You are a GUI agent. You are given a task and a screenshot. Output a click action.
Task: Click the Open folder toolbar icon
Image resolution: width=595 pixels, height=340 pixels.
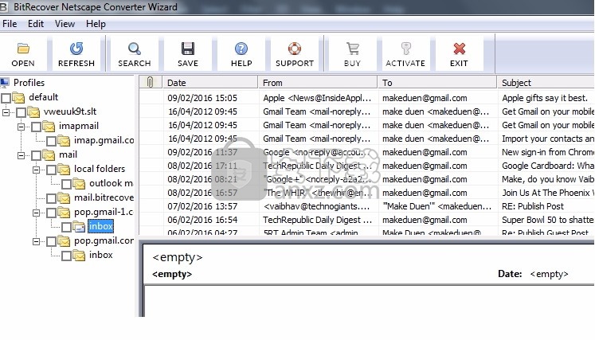[23, 49]
